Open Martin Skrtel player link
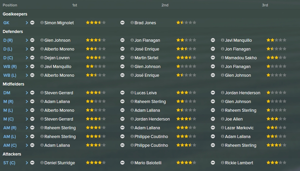Image resolution: width=300 pixels, height=171 pixels. tap(146, 58)
